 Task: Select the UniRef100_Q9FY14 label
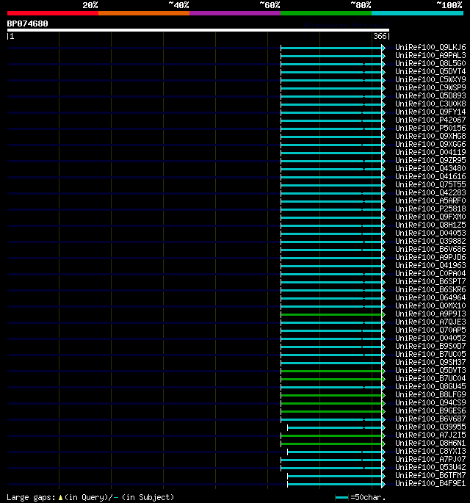(430, 112)
